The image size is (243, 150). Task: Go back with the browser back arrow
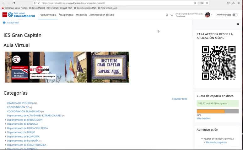tap(3, 3)
